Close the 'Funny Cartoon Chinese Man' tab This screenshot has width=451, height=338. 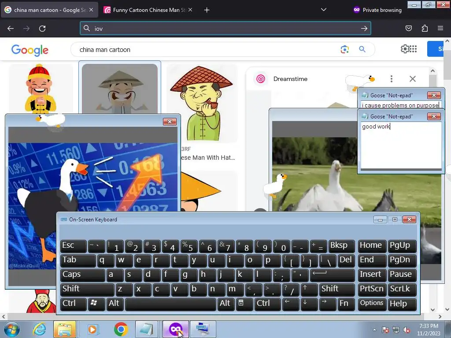pos(190,10)
